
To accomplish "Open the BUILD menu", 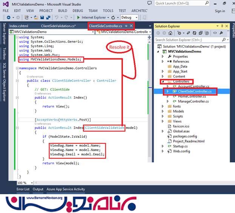I will 63,11.
